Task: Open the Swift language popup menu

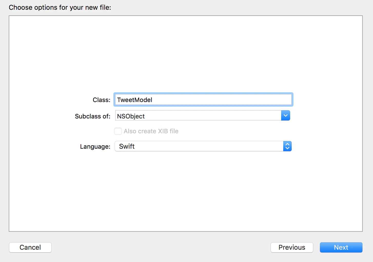Action: [203, 146]
